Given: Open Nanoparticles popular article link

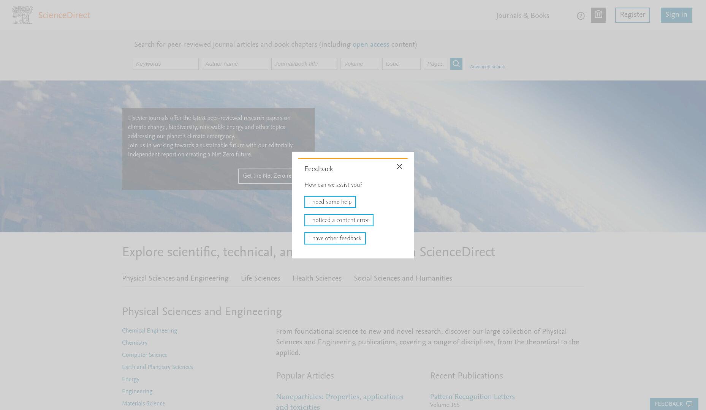Looking at the screenshot, I should coord(340,402).
